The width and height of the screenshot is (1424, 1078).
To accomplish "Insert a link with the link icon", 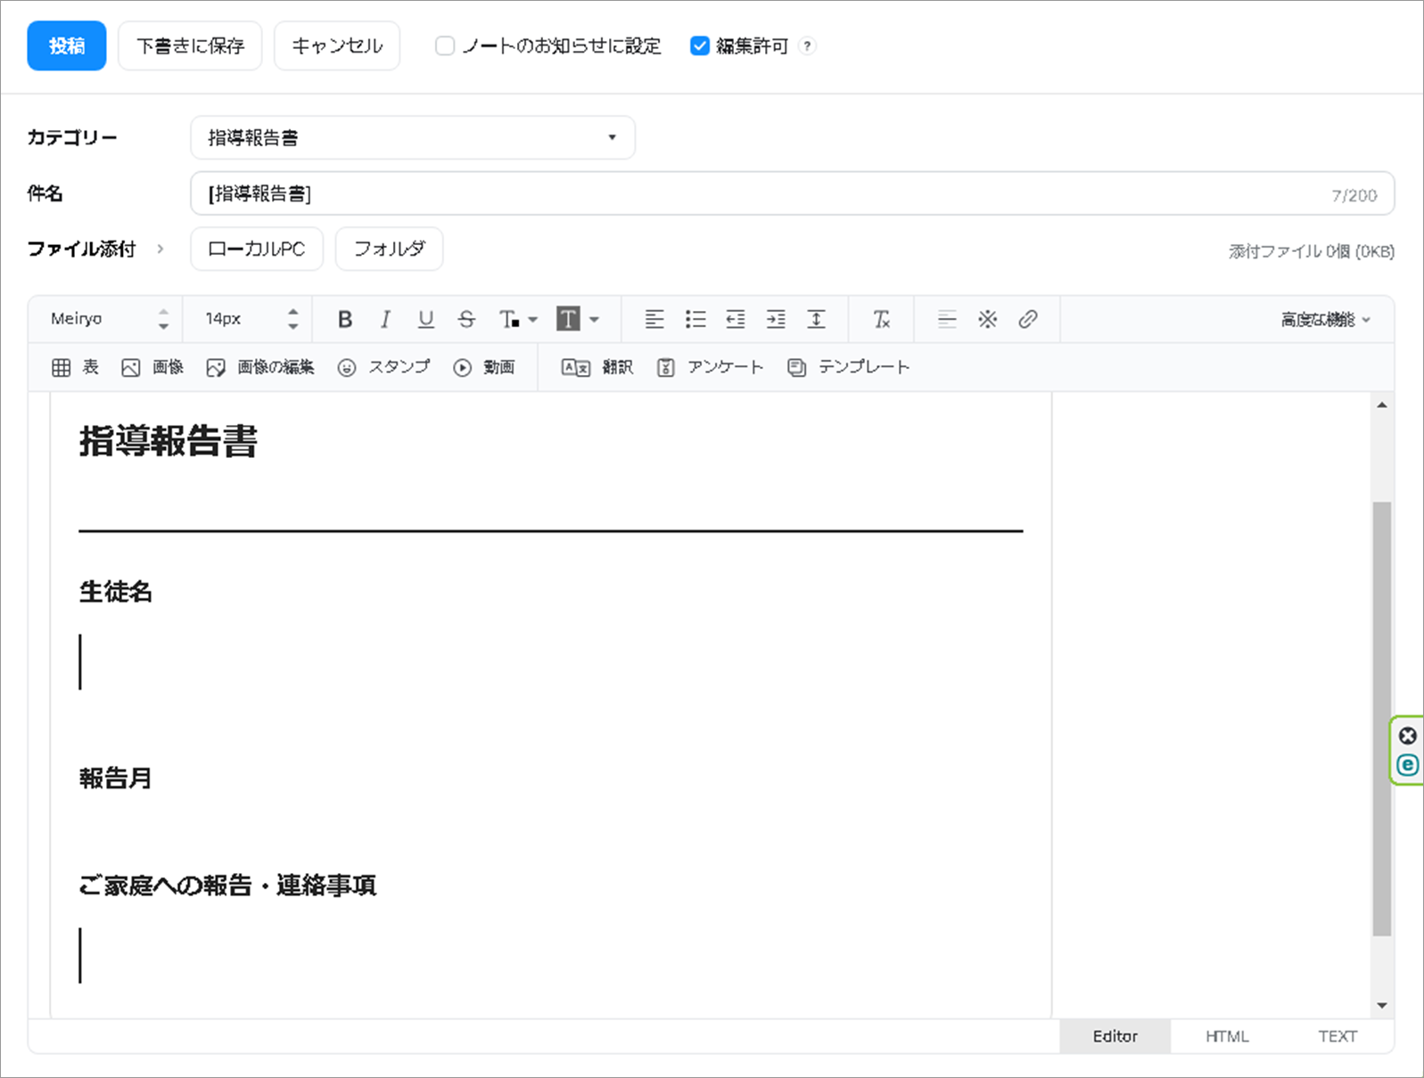I will pyautogui.click(x=1028, y=319).
